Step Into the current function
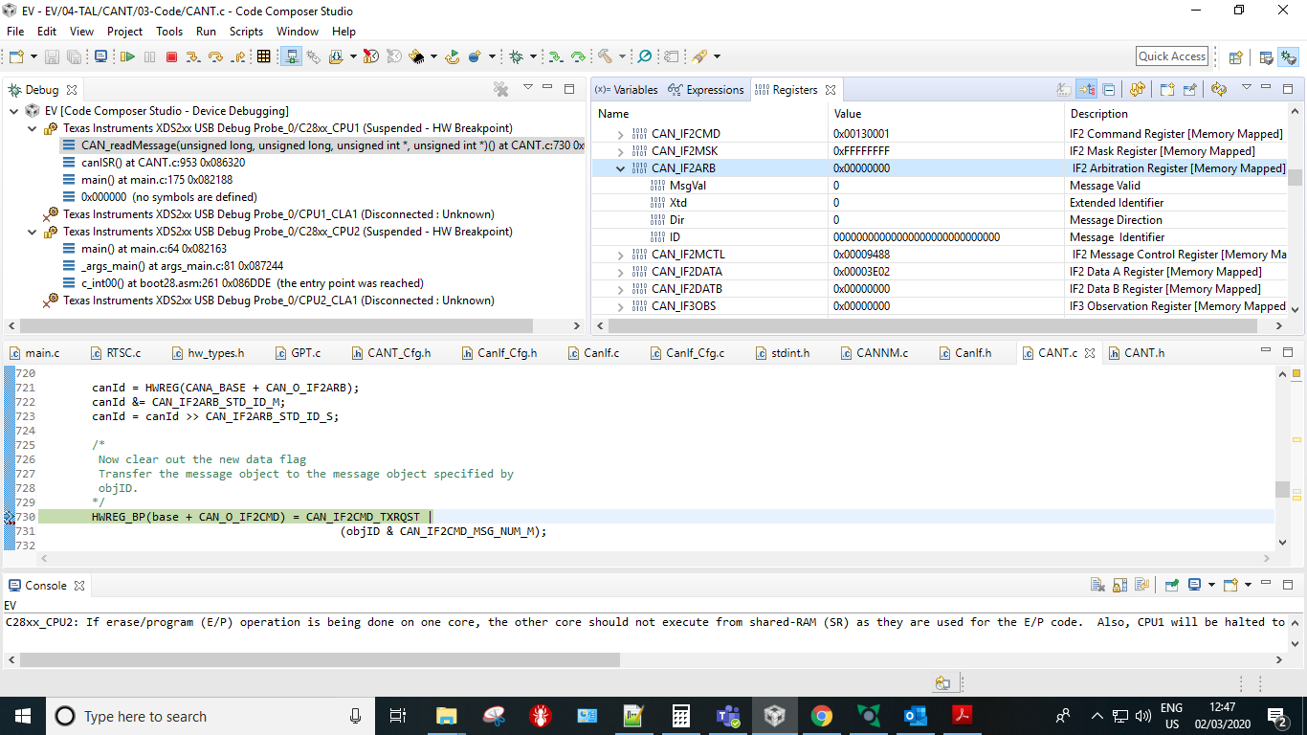Screen dimensions: 1307x735 [194, 56]
